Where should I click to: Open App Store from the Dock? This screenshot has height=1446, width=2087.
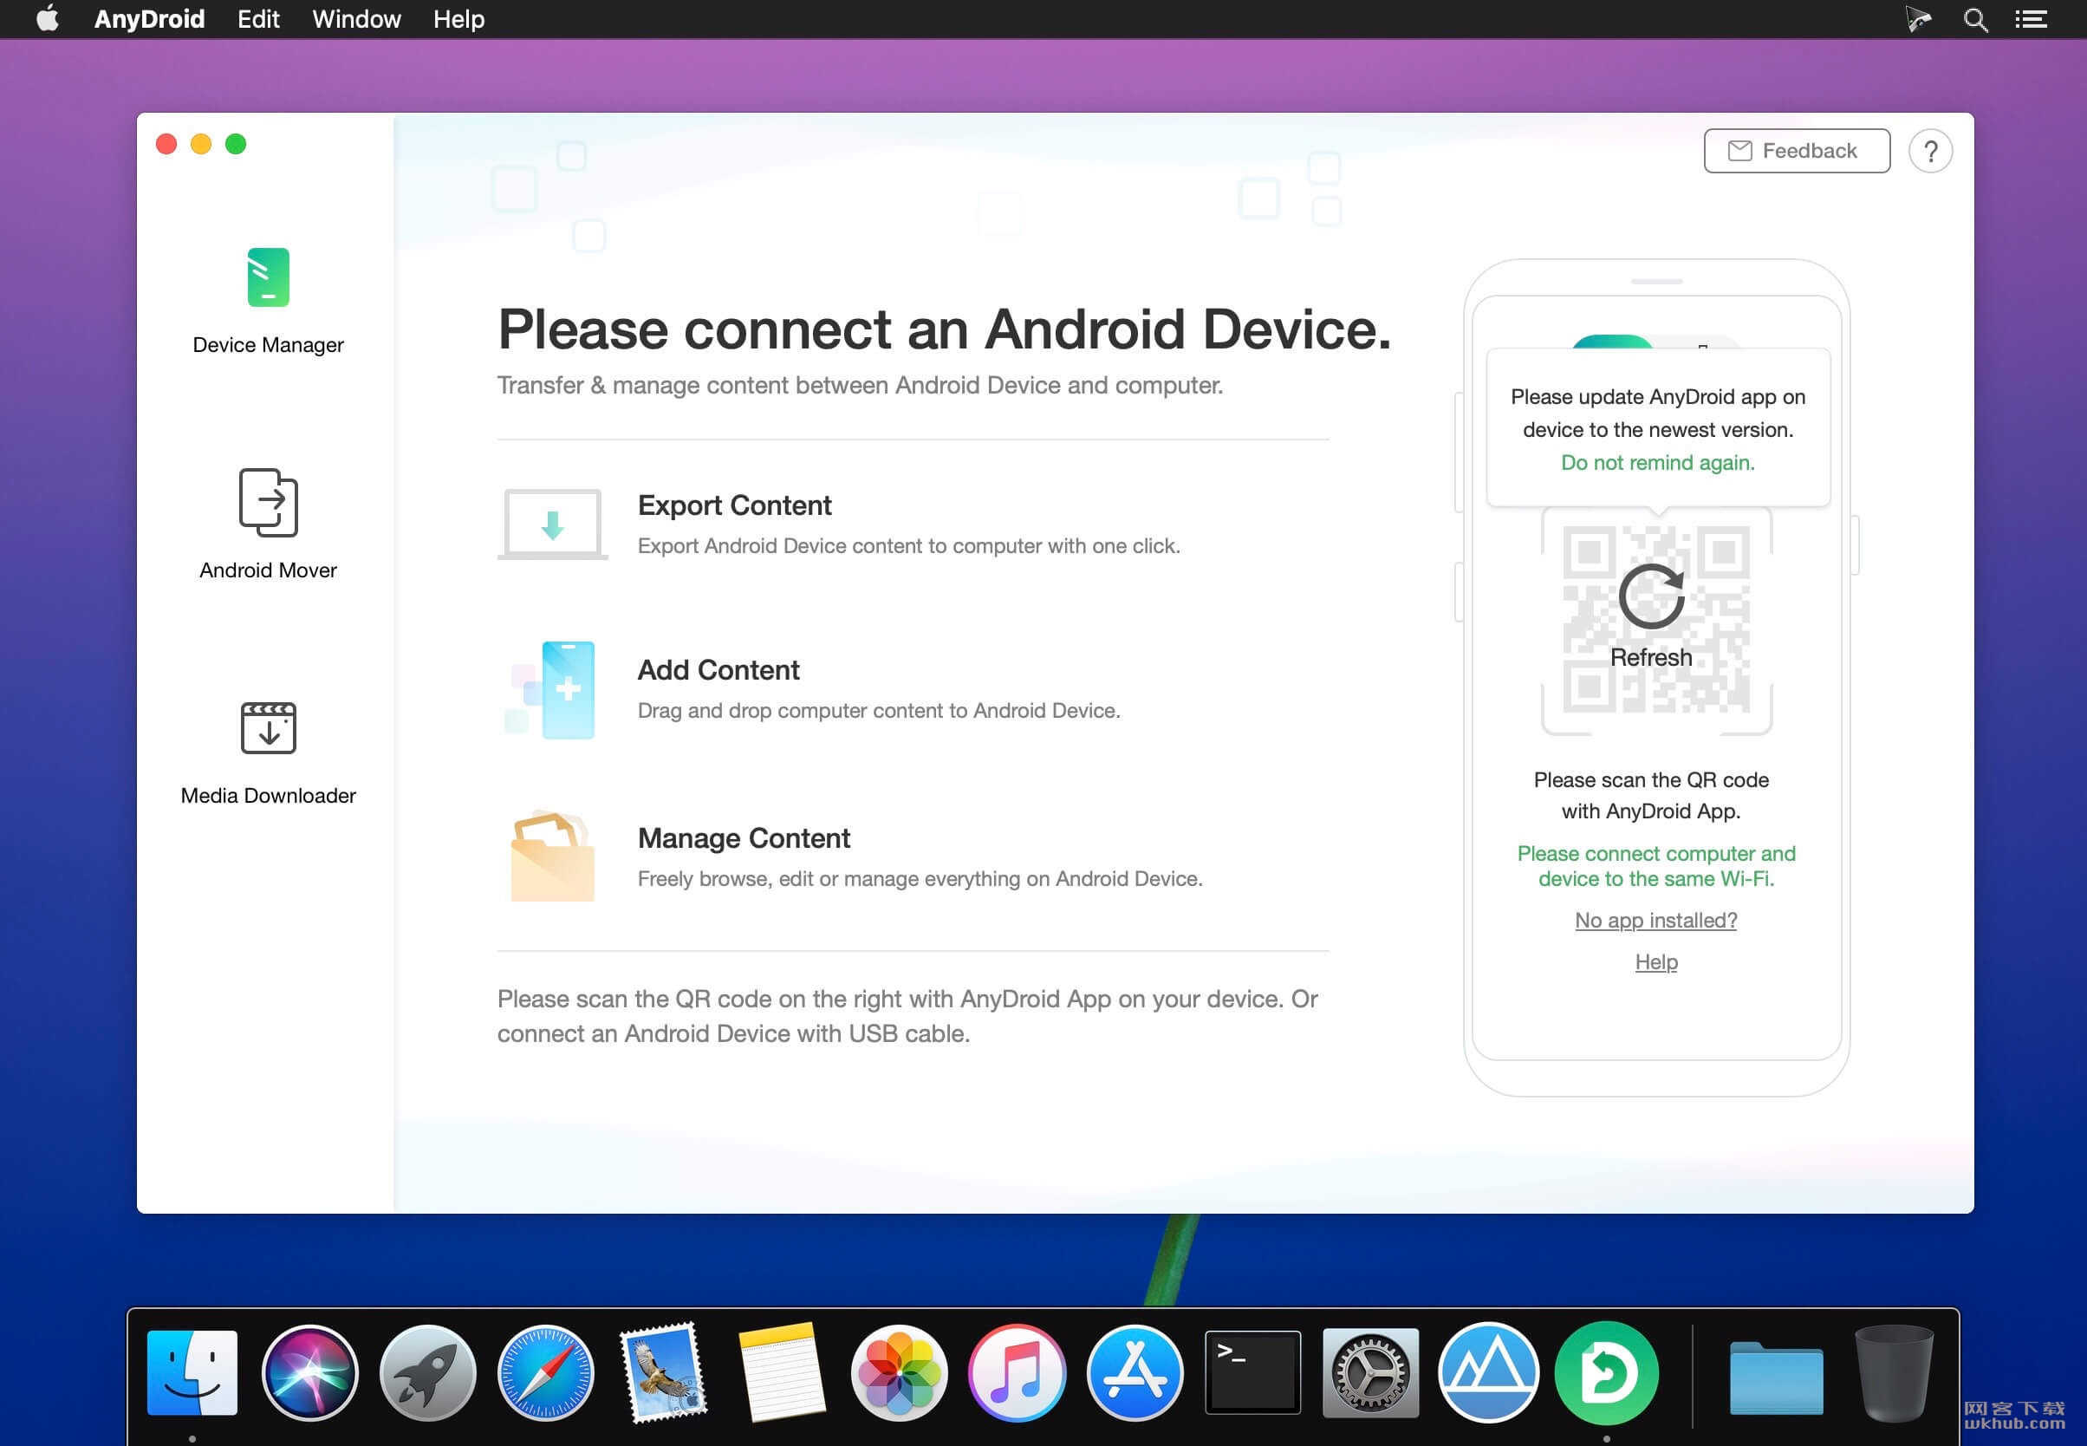1135,1371
